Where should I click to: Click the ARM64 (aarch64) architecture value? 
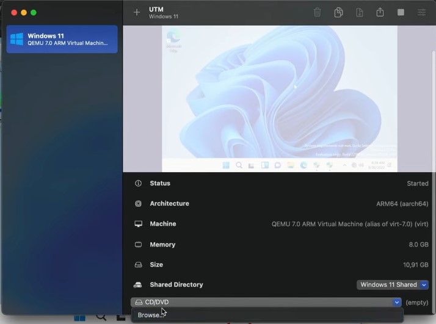[402, 204]
